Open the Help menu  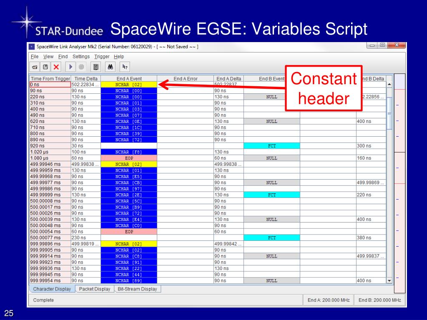tap(119, 57)
